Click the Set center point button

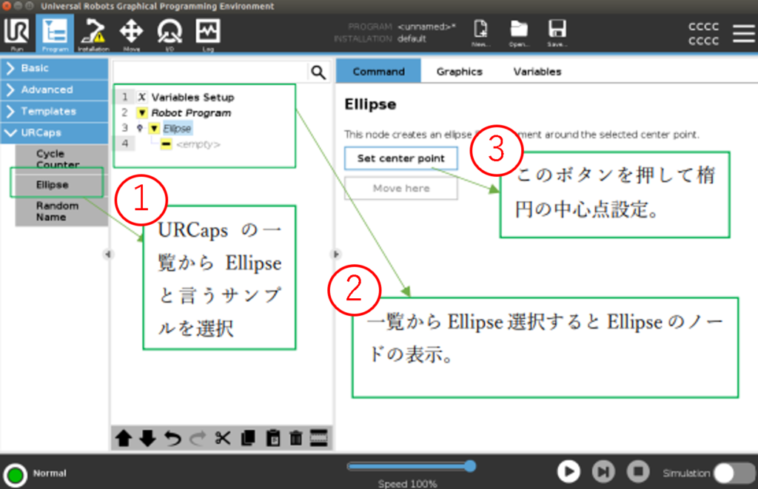(x=400, y=158)
